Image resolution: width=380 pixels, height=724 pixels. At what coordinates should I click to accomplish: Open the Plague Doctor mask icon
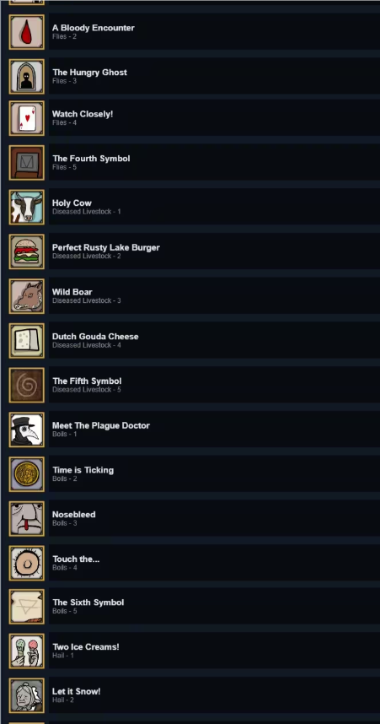27,430
